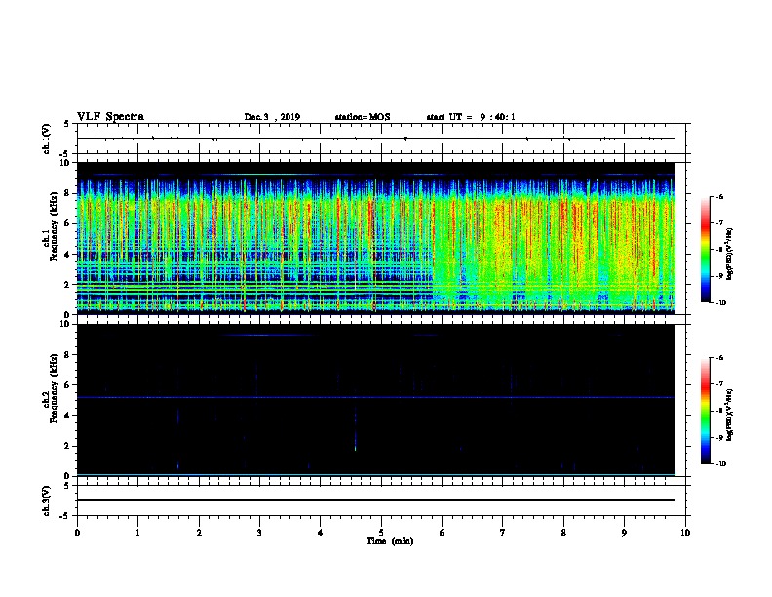Select the "Dec. 3 , 2019" date text
The image size is (772, 597).
point(272,117)
